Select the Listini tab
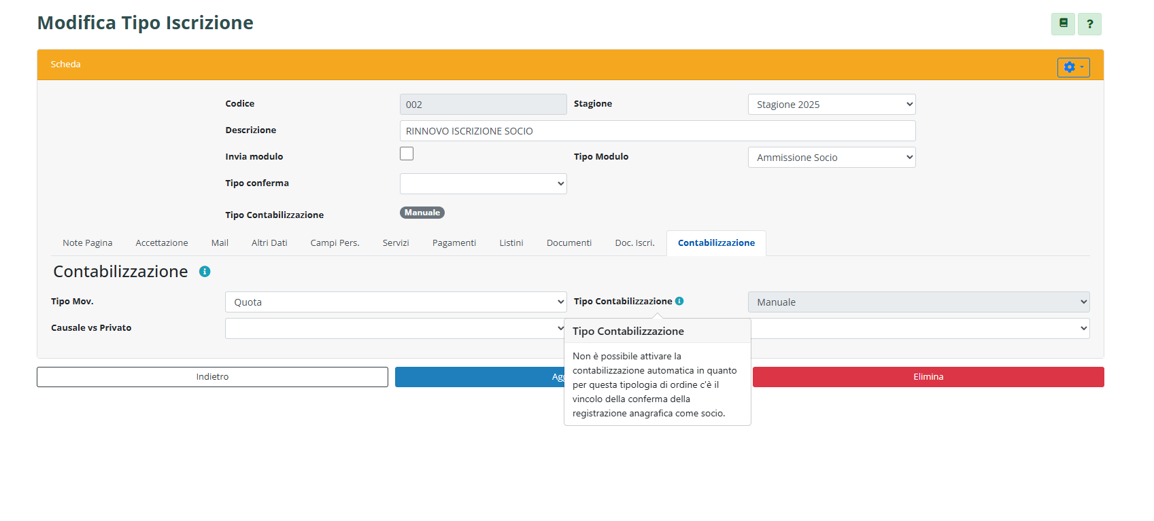The image size is (1154, 521). tap(511, 243)
